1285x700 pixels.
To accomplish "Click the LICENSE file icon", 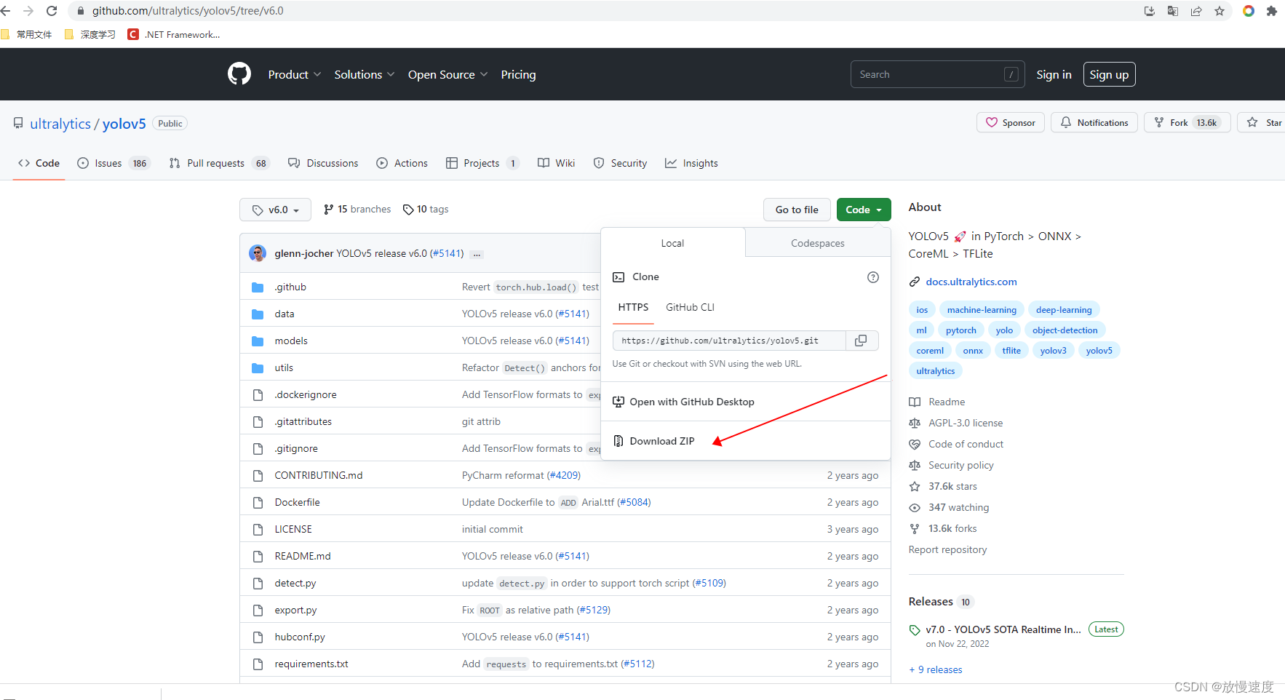I will (258, 530).
